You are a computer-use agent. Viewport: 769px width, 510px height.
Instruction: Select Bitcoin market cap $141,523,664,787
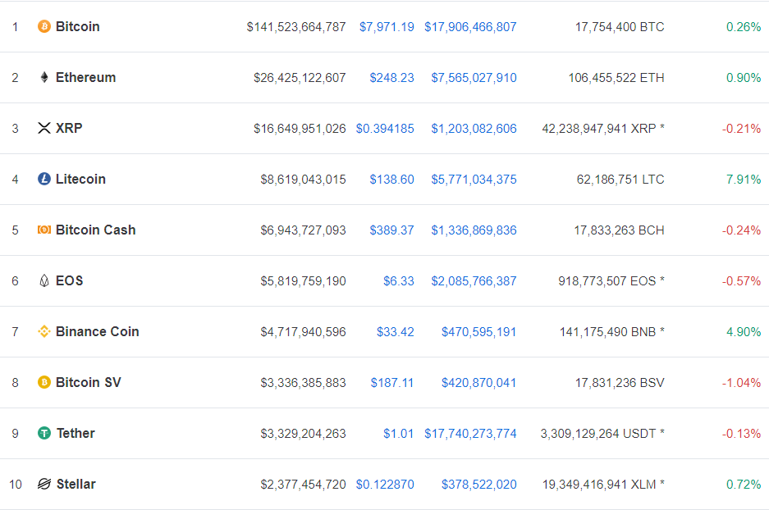pyautogui.click(x=296, y=27)
